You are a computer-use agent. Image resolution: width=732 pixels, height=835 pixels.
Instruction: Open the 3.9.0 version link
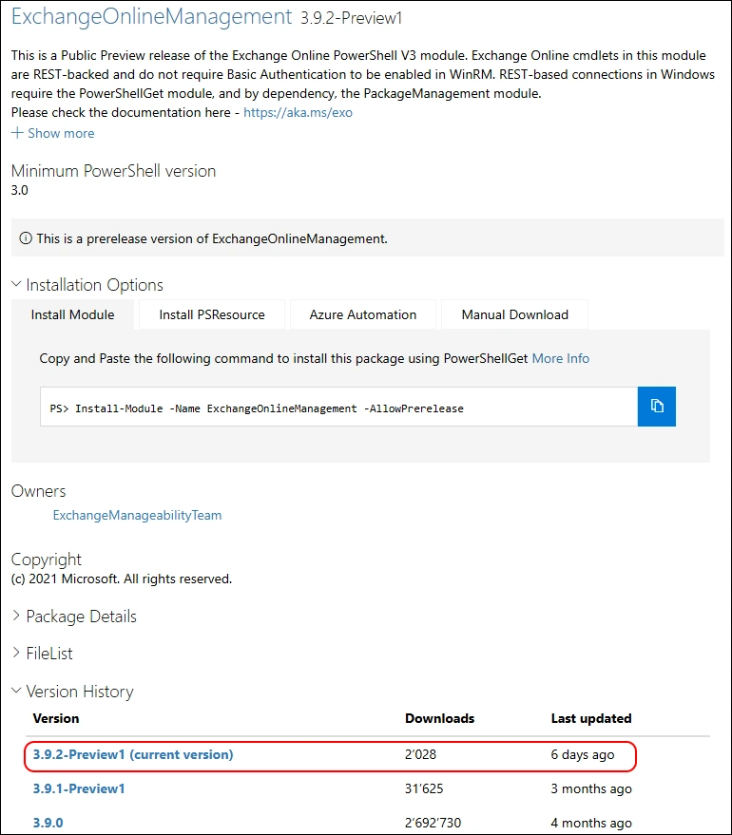click(48, 823)
